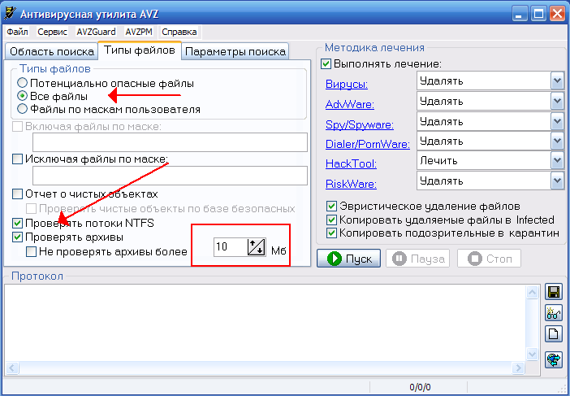Click the Вирусы link
The width and height of the screenshot is (570, 396).
[347, 84]
